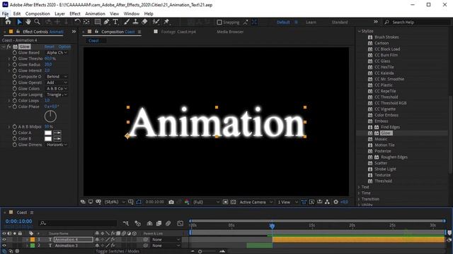Click the Draft 3D icon in timeline
Screen dimensions: 453x254
(x=138, y=223)
